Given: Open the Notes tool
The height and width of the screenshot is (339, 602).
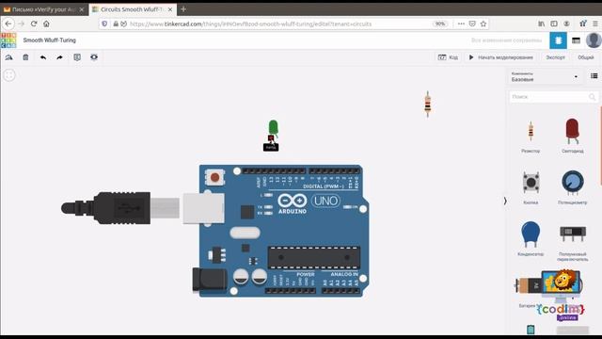Looking at the screenshot, I should (77, 57).
